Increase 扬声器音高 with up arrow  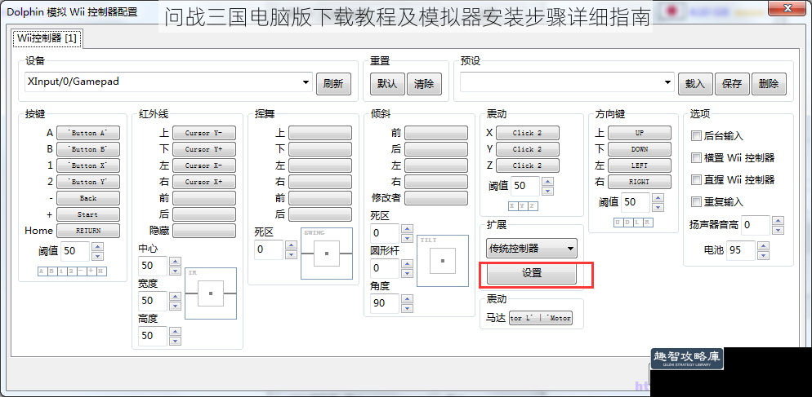coord(778,219)
